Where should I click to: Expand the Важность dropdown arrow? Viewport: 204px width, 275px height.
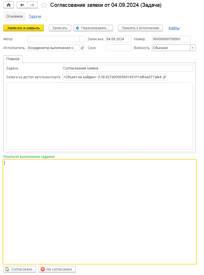[193, 48]
